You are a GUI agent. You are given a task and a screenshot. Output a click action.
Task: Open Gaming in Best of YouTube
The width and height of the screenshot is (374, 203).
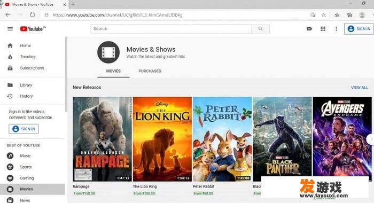tap(27, 178)
